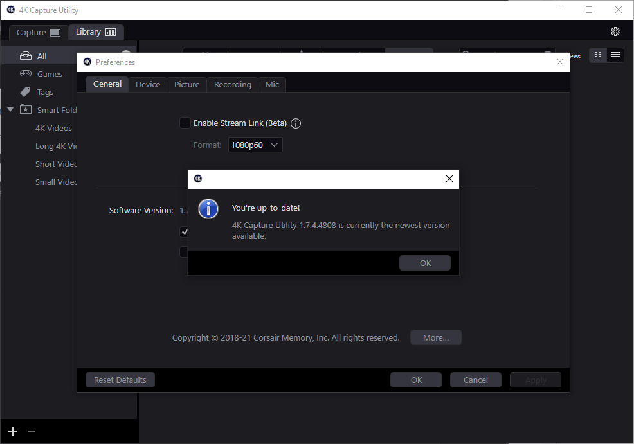Click the minus remove folder icon
Image resolution: width=634 pixels, height=444 pixels.
pyautogui.click(x=32, y=431)
